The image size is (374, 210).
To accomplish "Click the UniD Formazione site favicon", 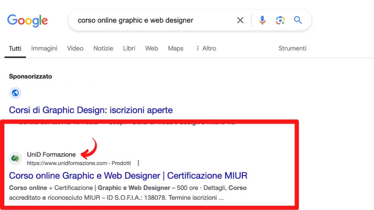I will click(15, 158).
